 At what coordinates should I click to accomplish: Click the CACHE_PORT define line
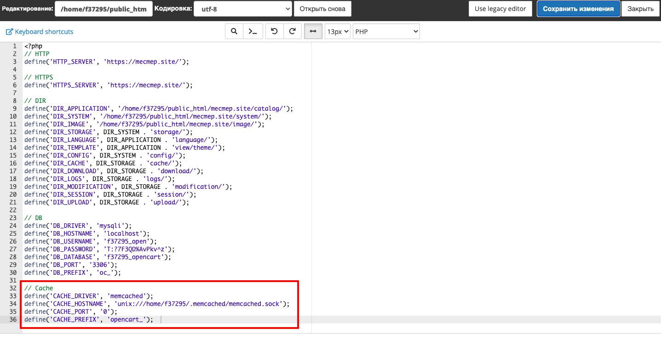[x=71, y=312]
